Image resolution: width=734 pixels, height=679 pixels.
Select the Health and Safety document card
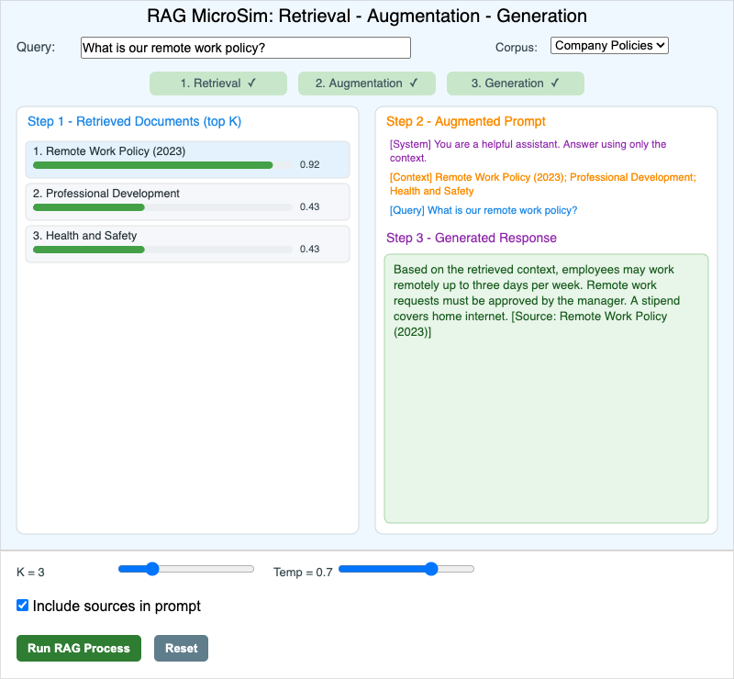click(188, 243)
